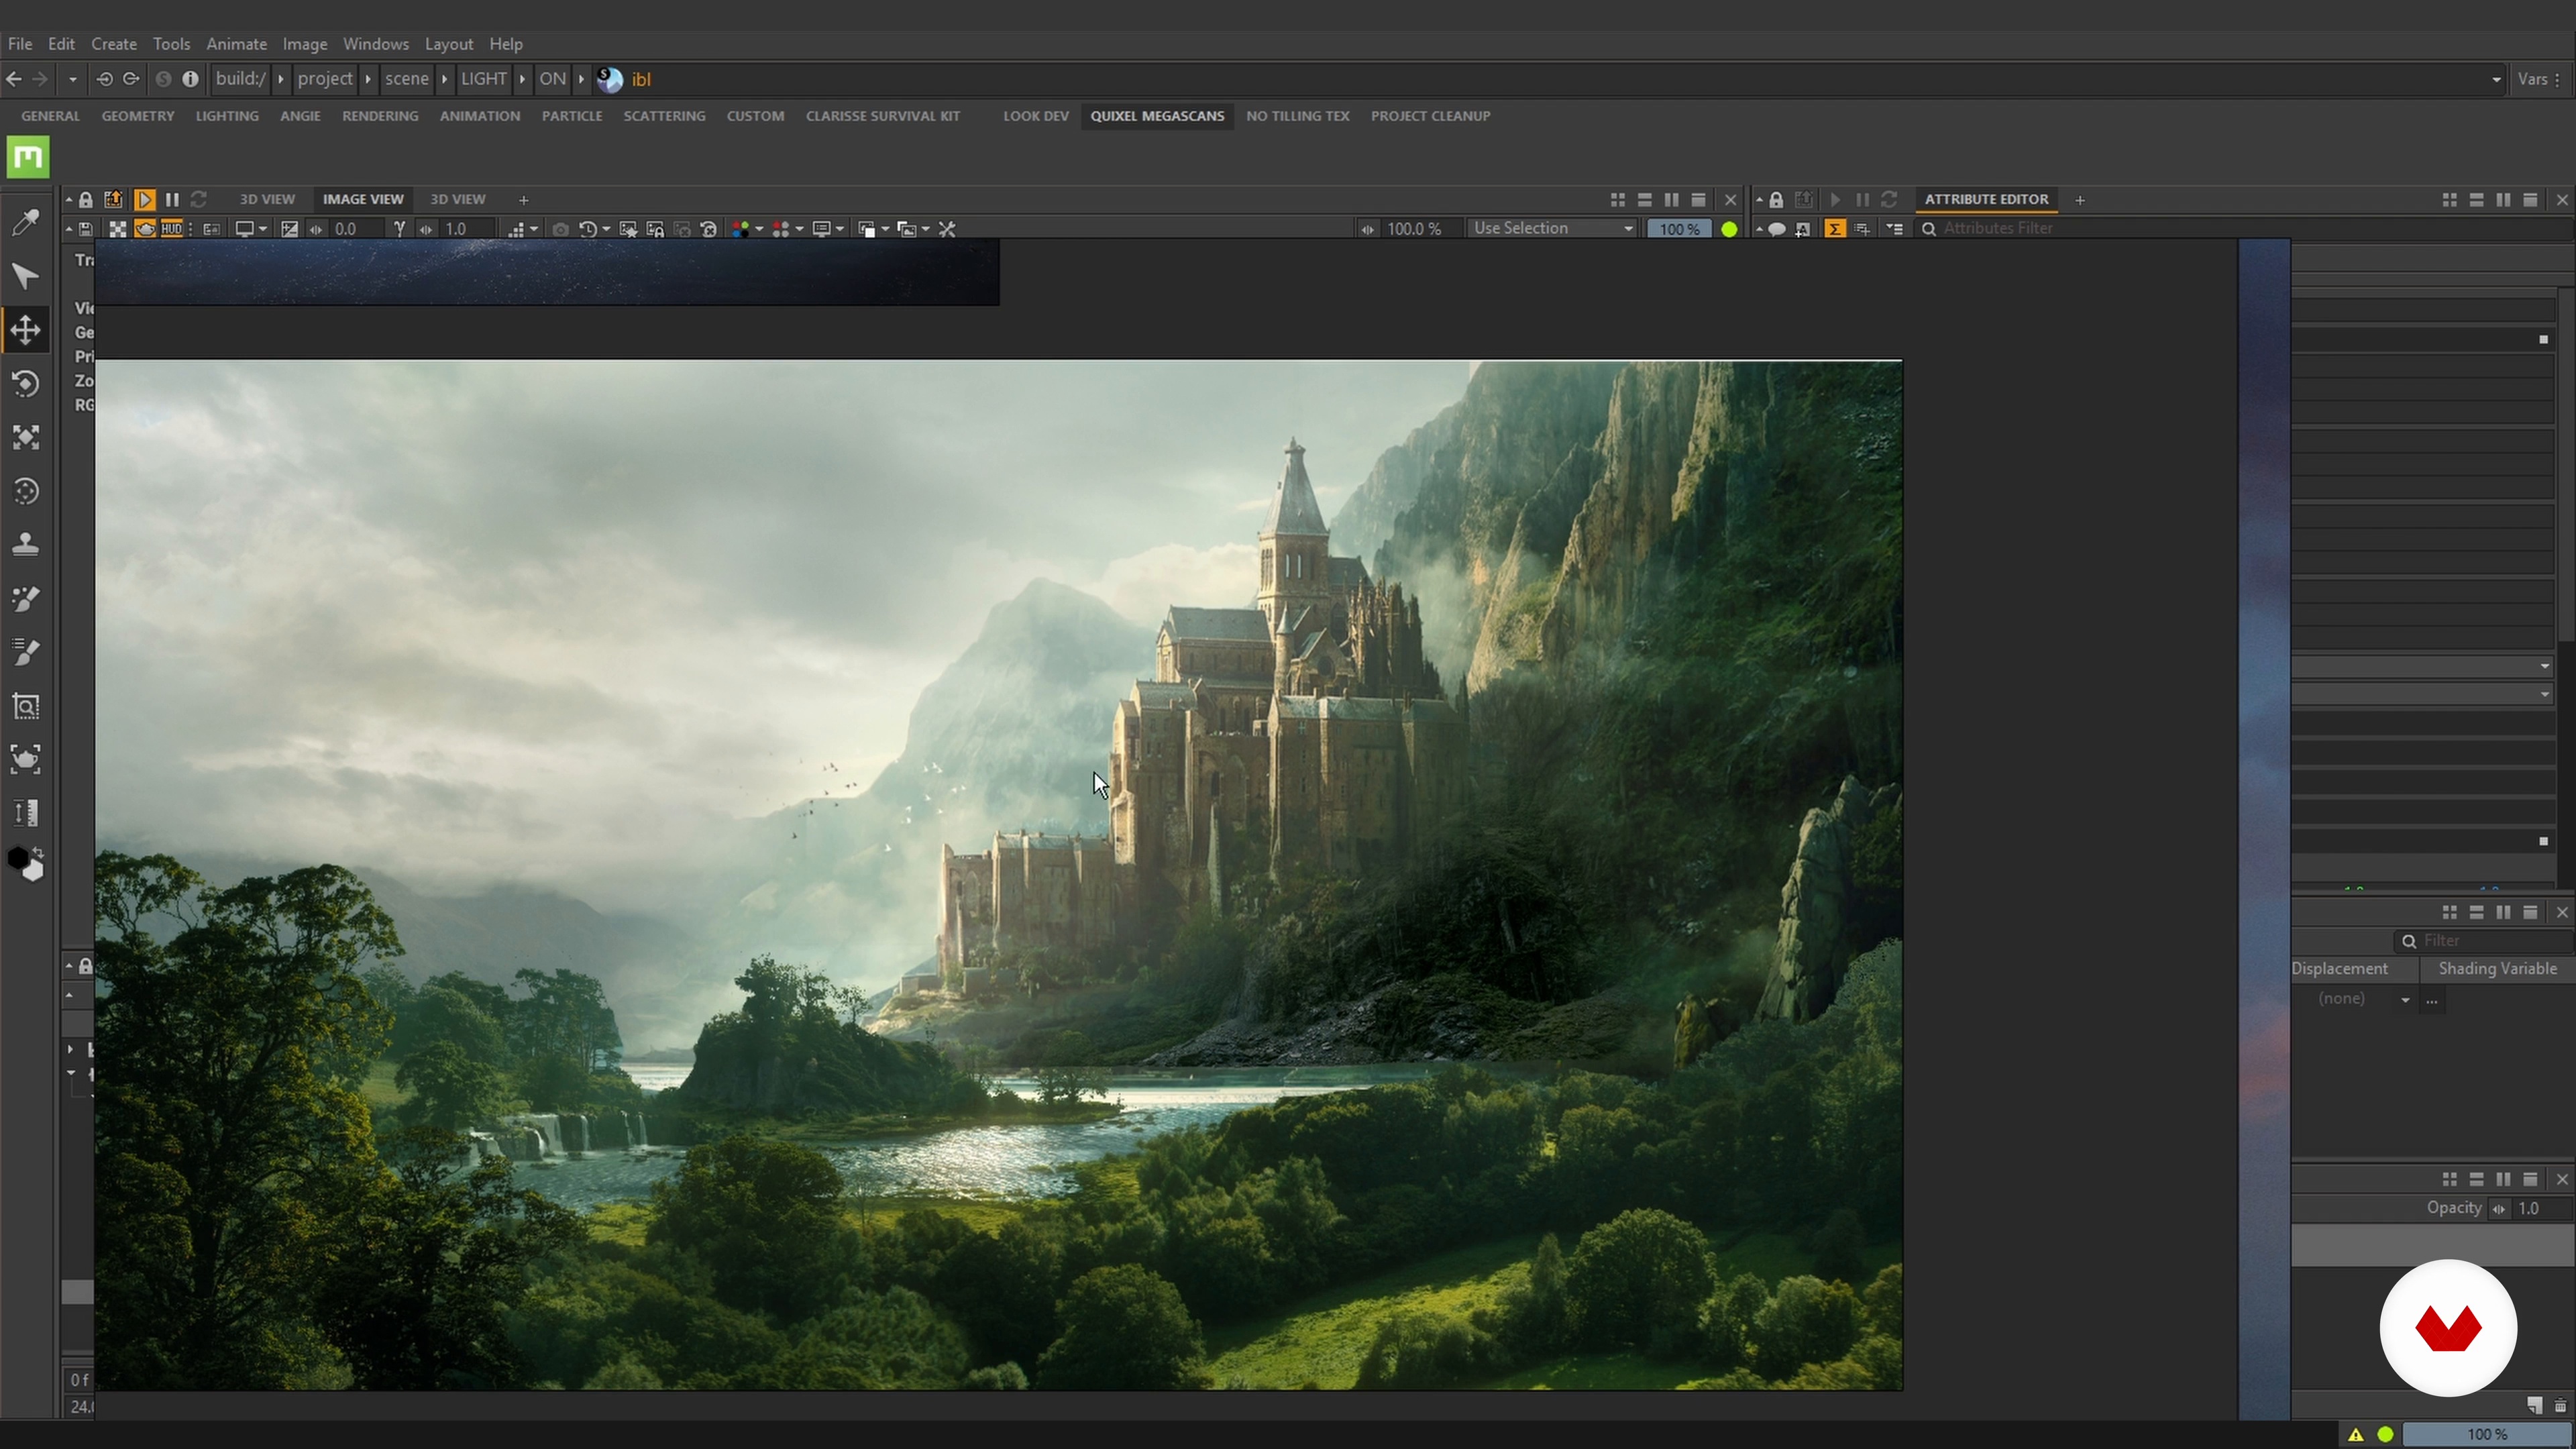Open the Use Selection dropdown
This screenshot has width=2576, height=1449.
point(1552,229)
